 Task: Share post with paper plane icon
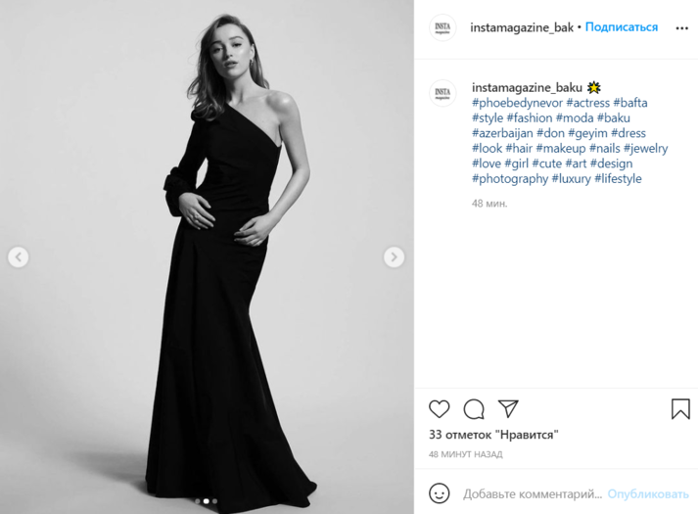click(x=508, y=408)
